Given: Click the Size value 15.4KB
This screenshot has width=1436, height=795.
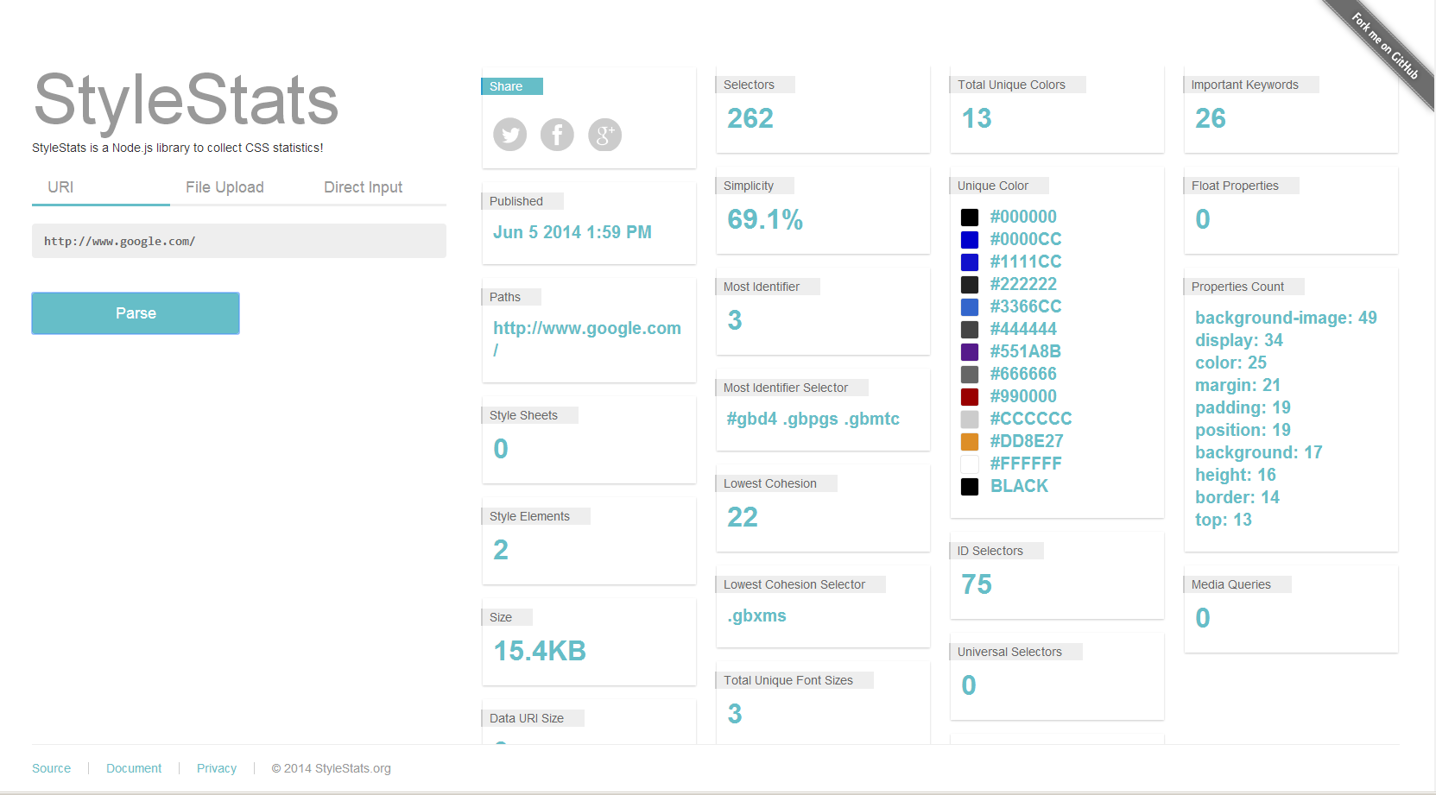Looking at the screenshot, I should click(540, 651).
